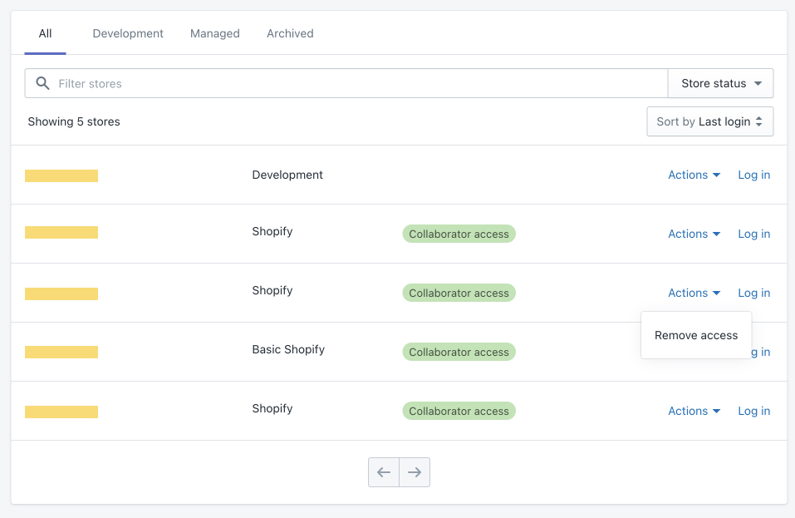Screen dimensions: 795x518
Task: Open Sort by Last login selector
Action: coord(709,121)
